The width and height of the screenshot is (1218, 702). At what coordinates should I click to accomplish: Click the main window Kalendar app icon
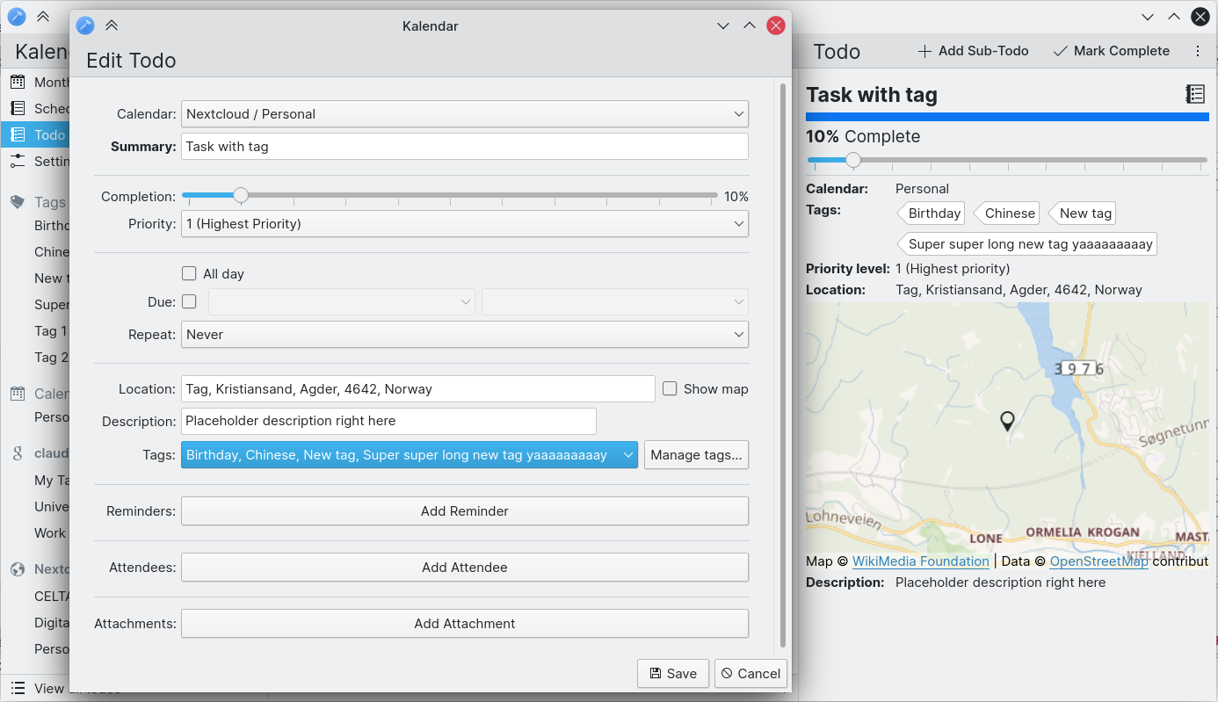click(x=17, y=16)
